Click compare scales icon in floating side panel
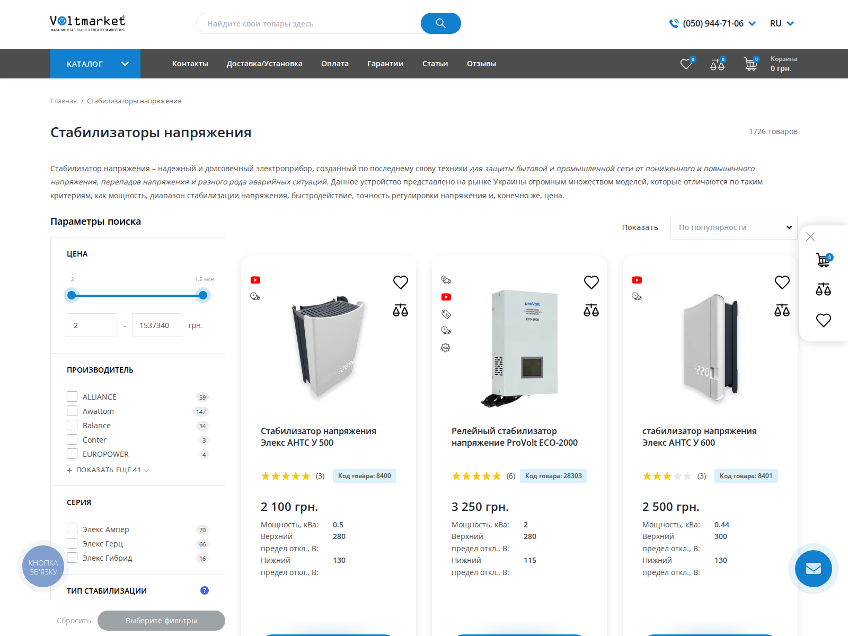Image resolution: width=848 pixels, height=636 pixels. click(x=824, y=289)
